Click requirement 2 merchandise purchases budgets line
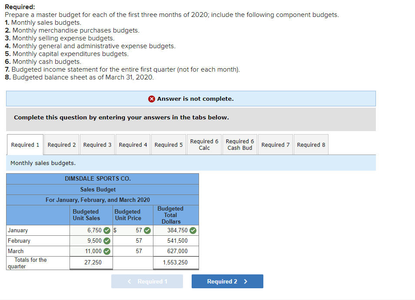Screen dimensions: 415x300 (72, 30)
